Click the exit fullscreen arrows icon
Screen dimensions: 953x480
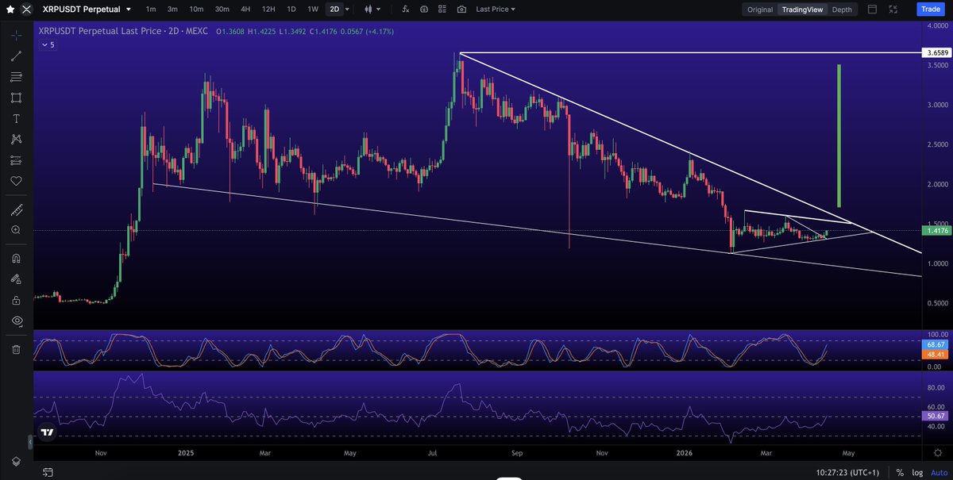[894, 10]
